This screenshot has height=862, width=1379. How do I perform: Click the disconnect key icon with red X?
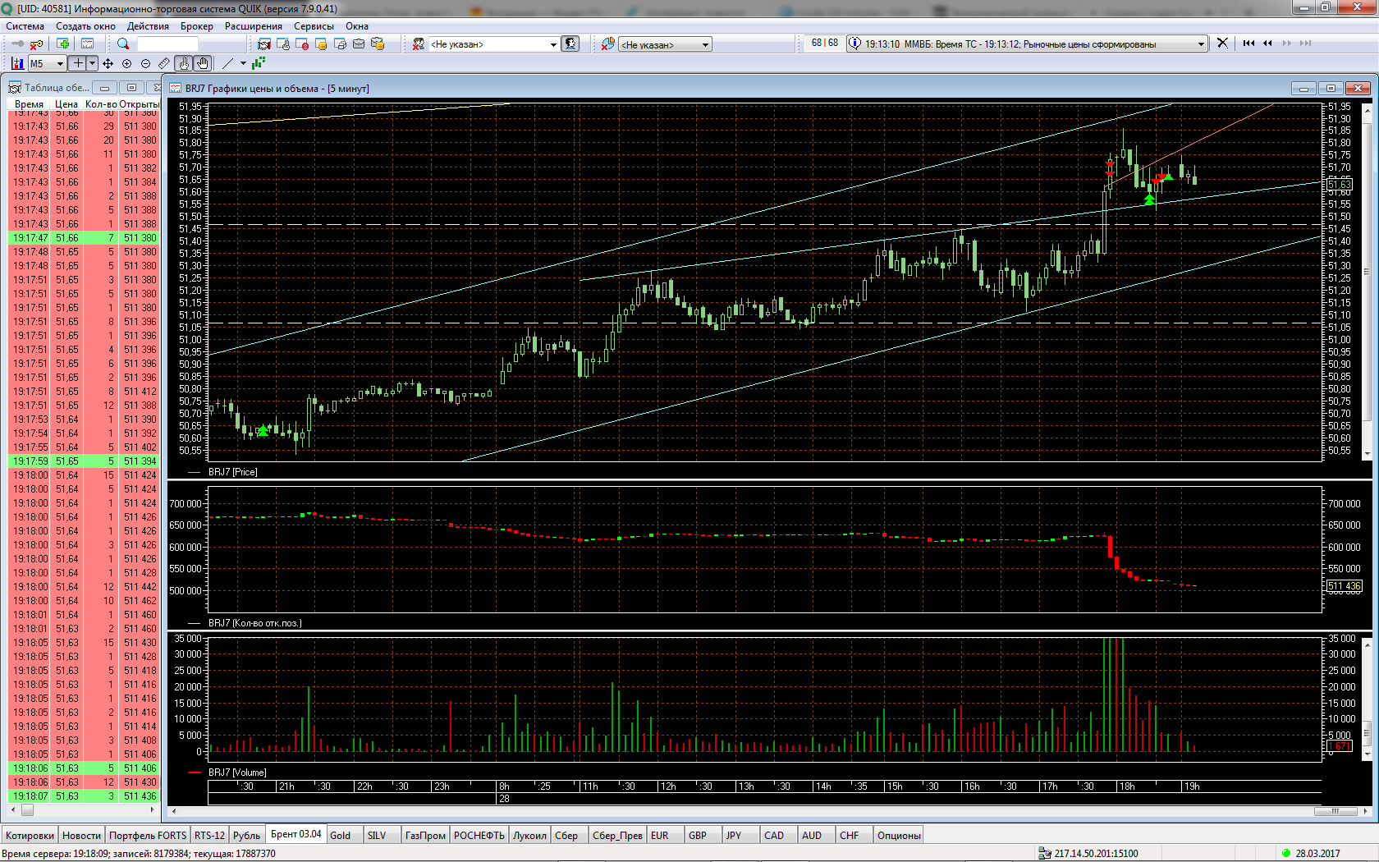coord(36,44)
